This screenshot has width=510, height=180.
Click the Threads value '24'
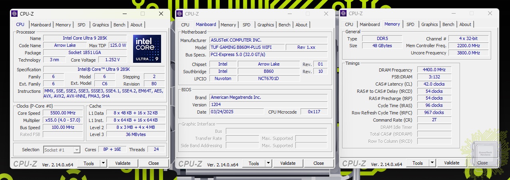(156, 150)
